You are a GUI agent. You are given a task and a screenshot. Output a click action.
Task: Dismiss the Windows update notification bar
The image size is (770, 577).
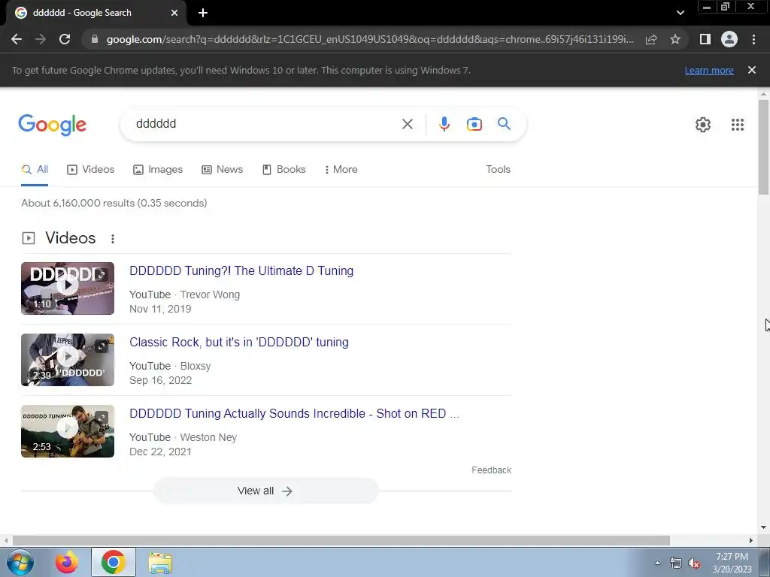point(752,70)
